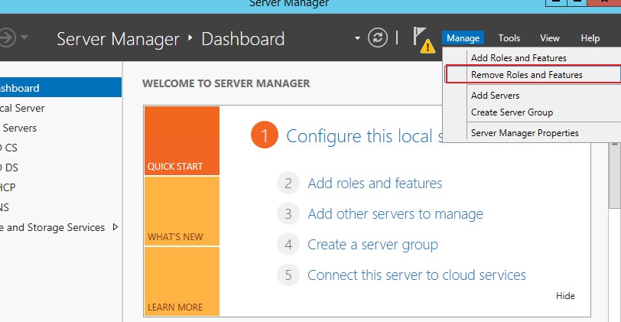
Task: Click Configure this local server link
Action: tap(364, 136)
